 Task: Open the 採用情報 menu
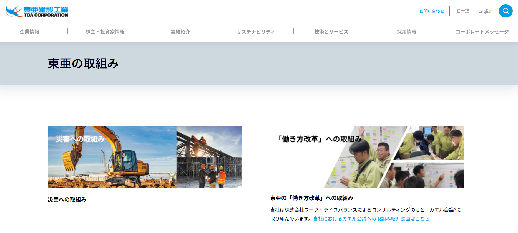[406, 32]
